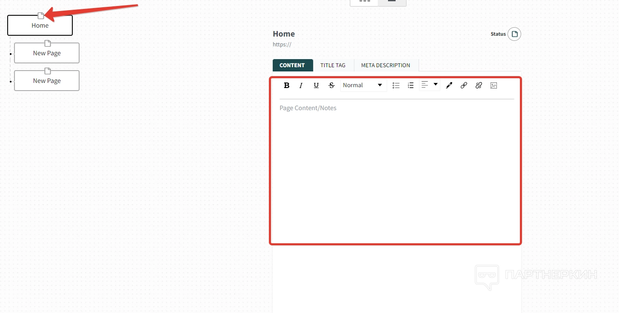Open the Normal paragraph style dropdown
This screenshot has height=313, width=619.
tap(363, 85)
